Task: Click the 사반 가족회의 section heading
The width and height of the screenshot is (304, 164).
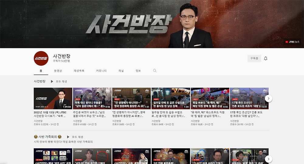Action: pos(48,137)
